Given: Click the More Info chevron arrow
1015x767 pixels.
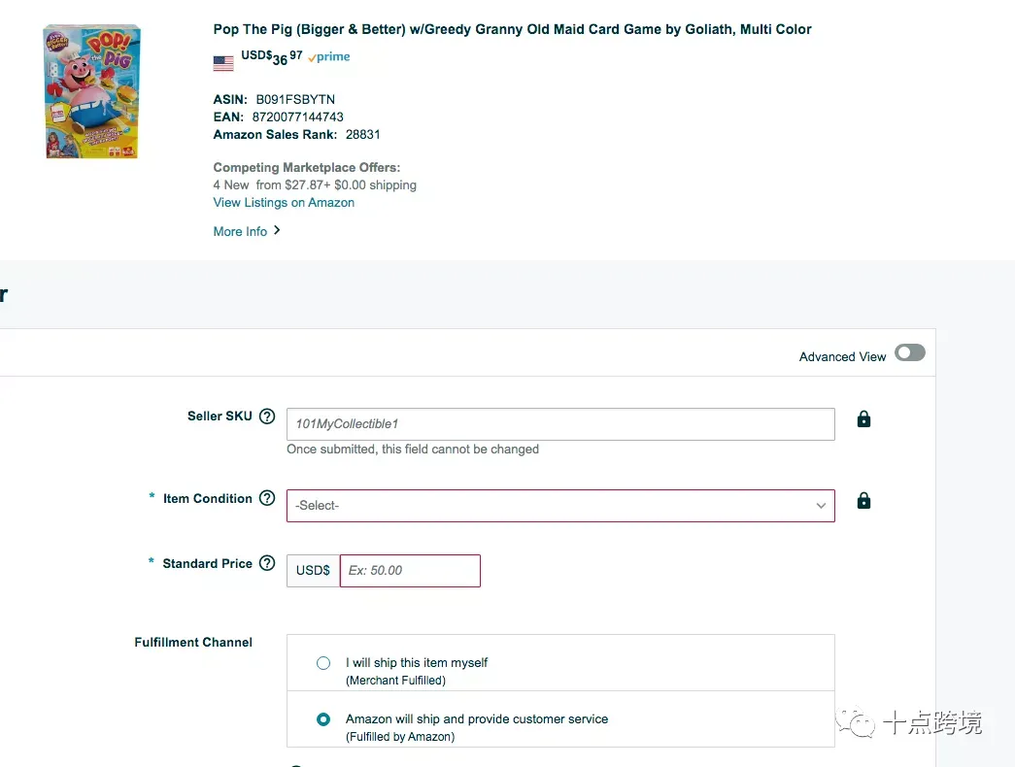Looking at the screenshot, I should tap(277, 230).
